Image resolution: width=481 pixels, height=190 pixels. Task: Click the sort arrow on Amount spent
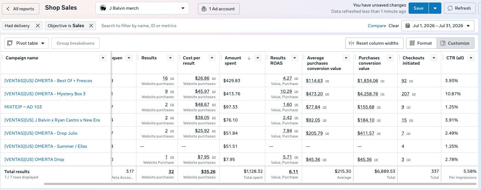249,58
